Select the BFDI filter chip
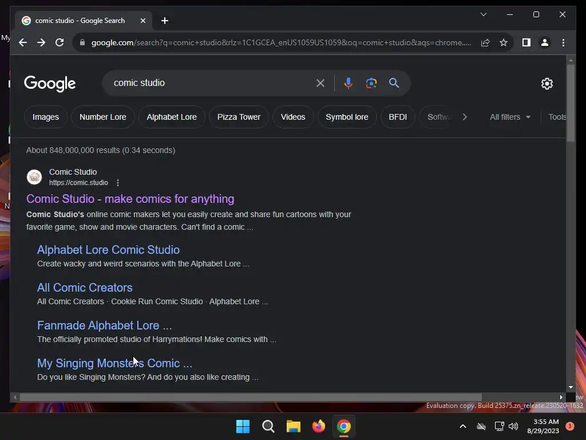 [398, 117]
